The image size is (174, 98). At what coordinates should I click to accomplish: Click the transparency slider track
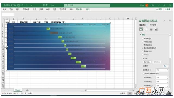coord(153,70)
